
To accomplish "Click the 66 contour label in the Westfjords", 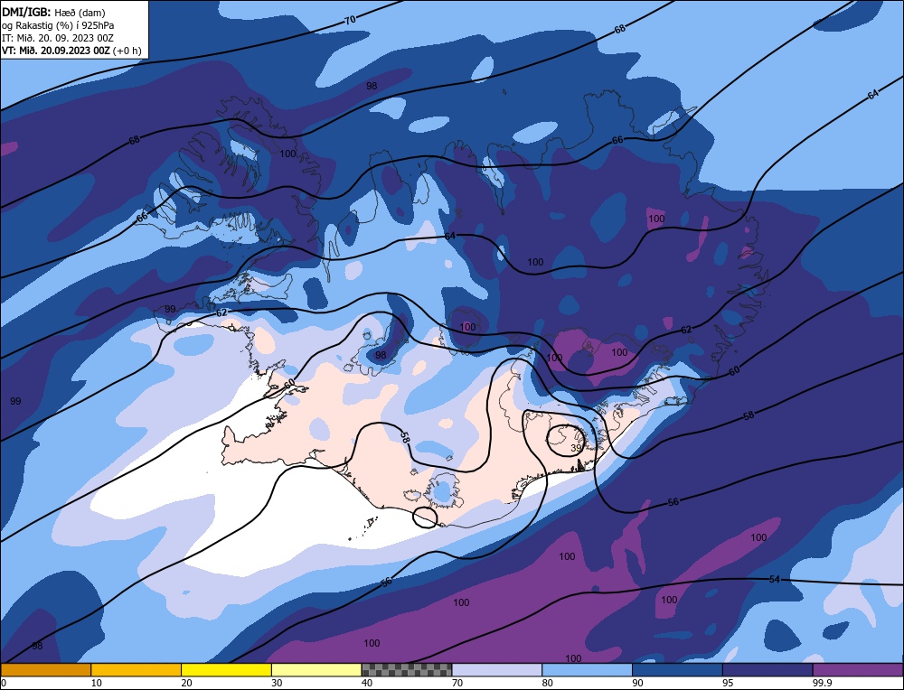I will tap(142, 218).
